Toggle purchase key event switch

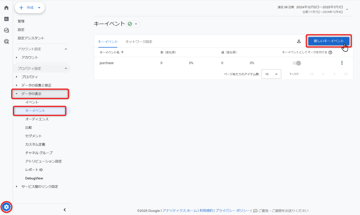coord(296,63)
